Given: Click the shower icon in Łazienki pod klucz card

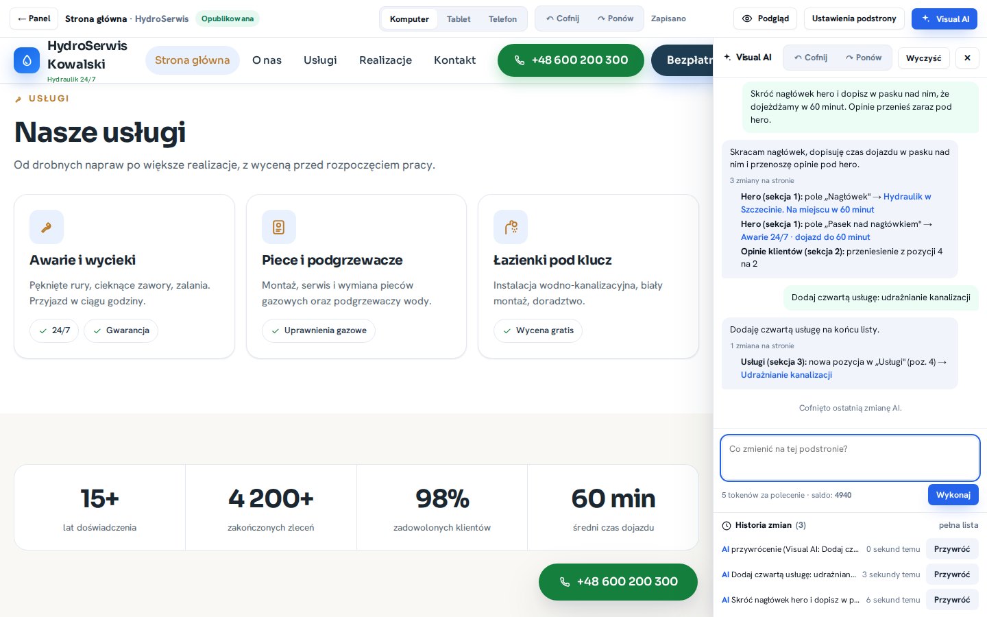Looking at the screenshot, I should [511, 227].
